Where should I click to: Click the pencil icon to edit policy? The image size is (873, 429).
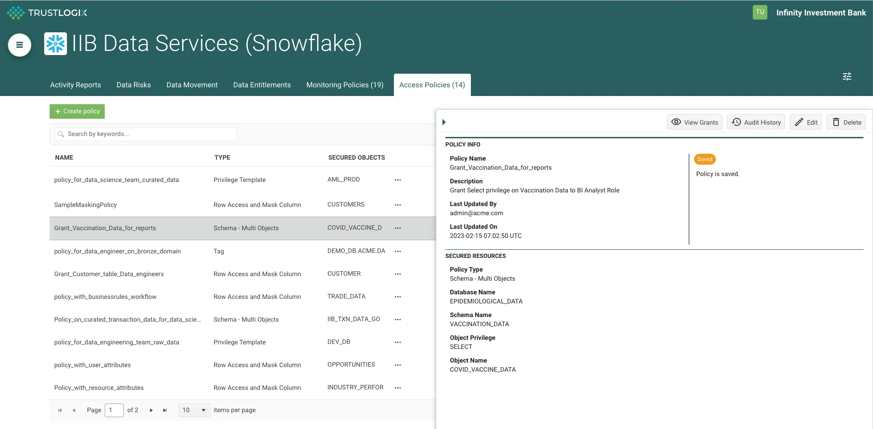click(799, 122)
